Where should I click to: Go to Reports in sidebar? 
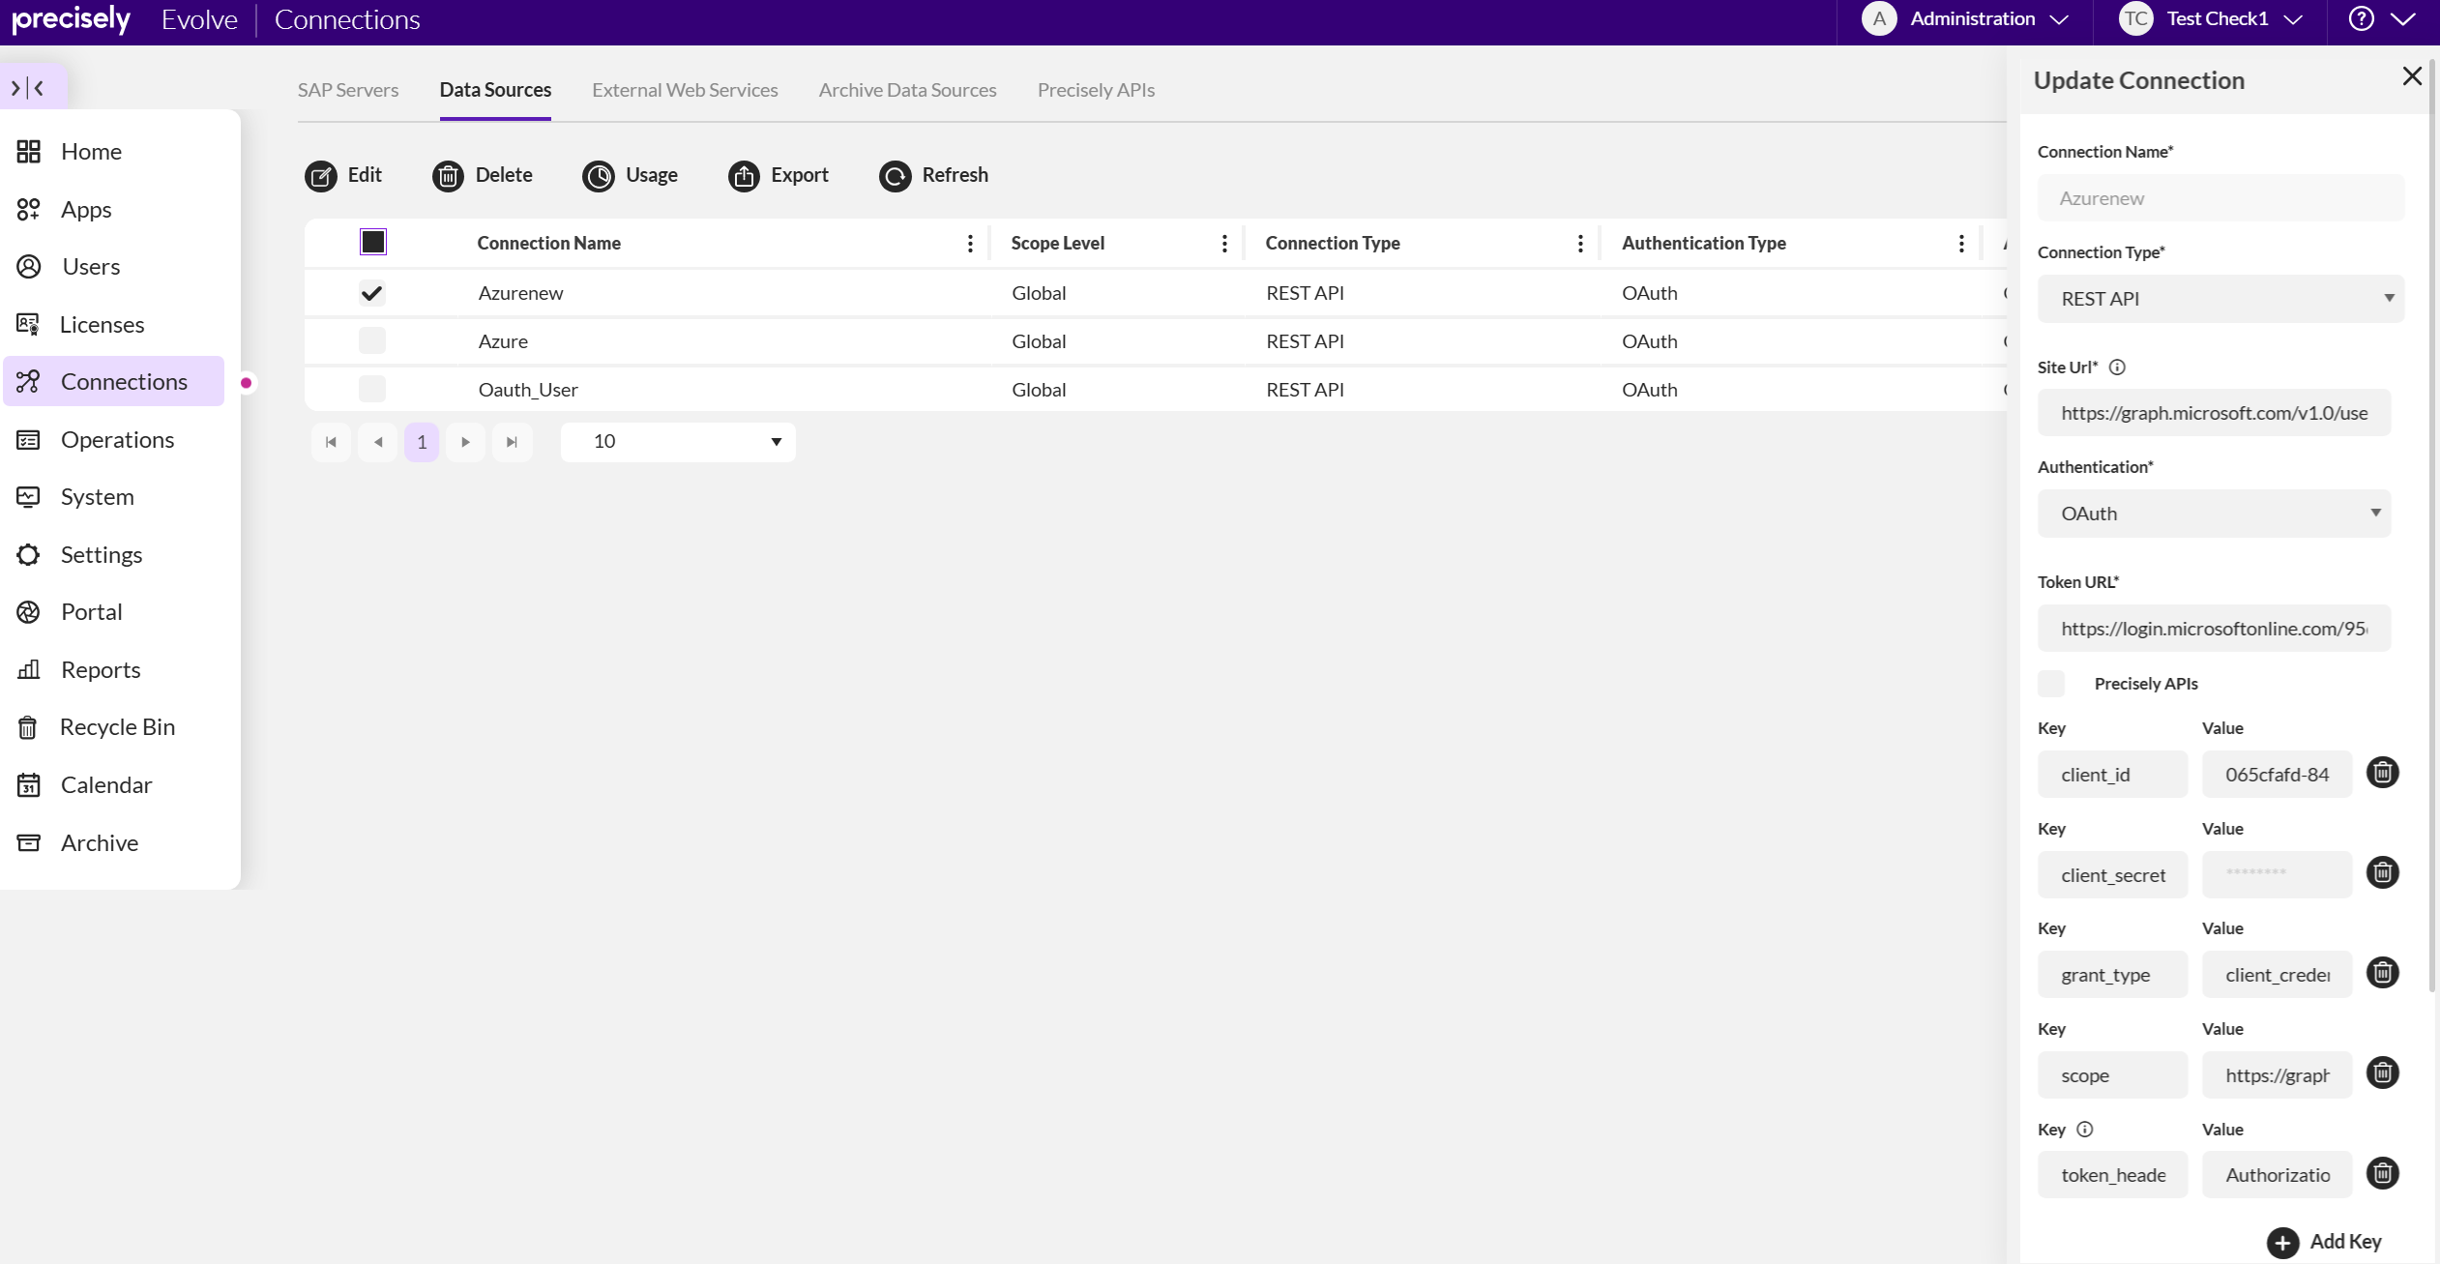tap(101, 669)
